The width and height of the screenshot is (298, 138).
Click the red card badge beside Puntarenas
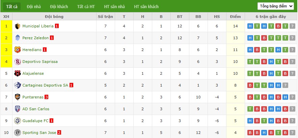pos(47,97)
